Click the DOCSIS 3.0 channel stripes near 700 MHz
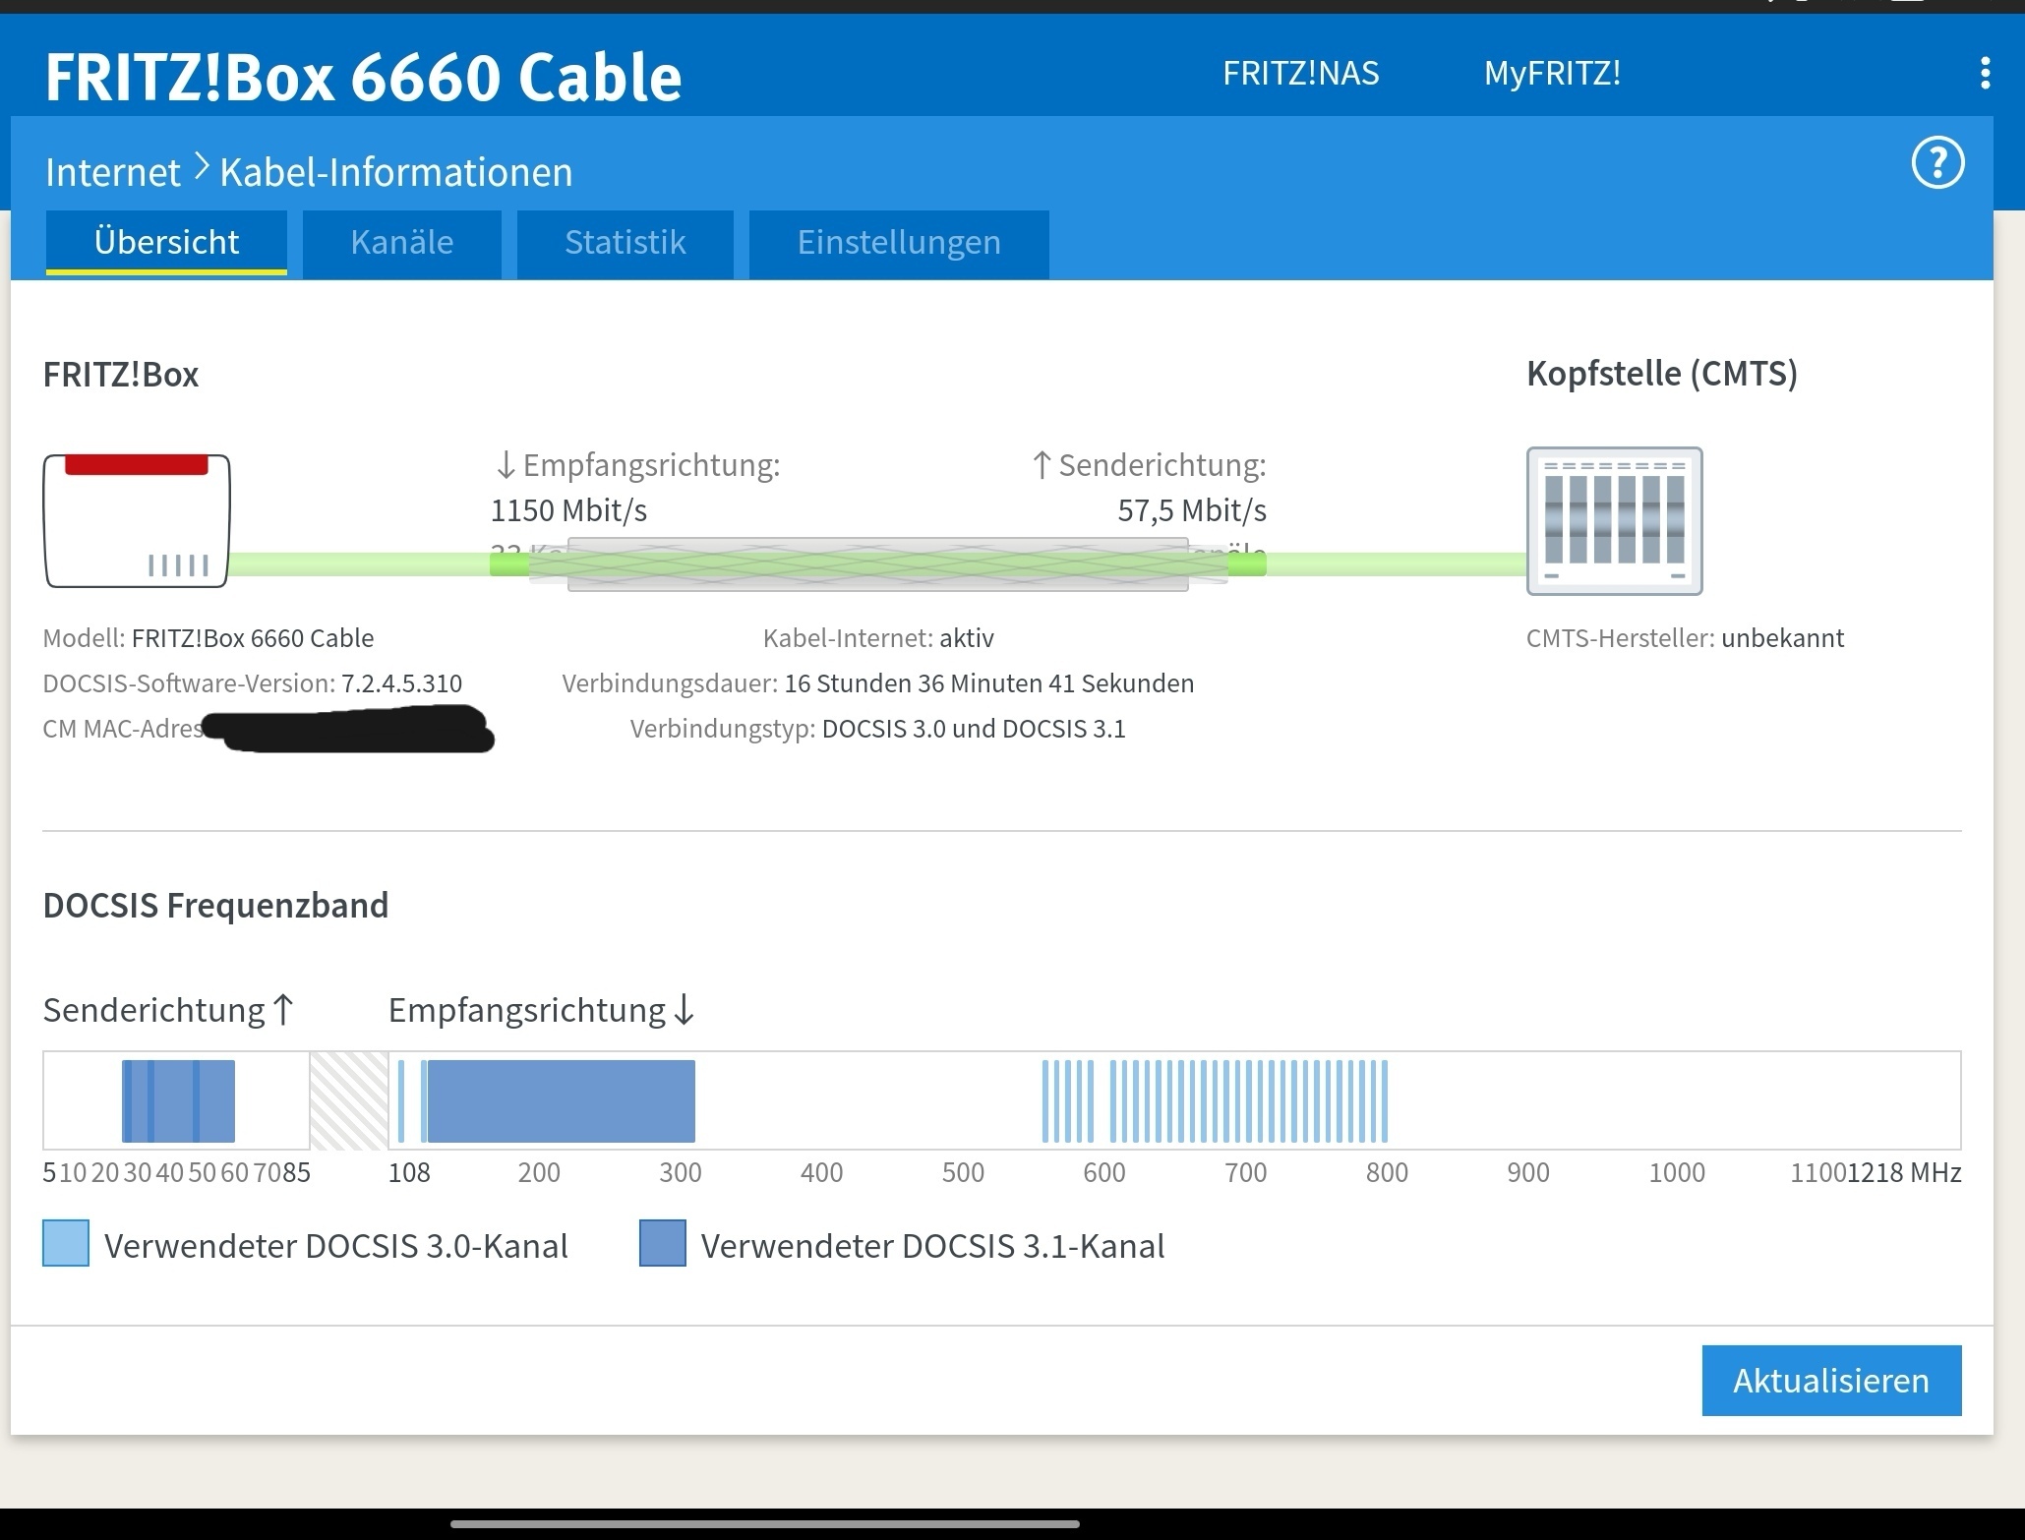 1248,1100
